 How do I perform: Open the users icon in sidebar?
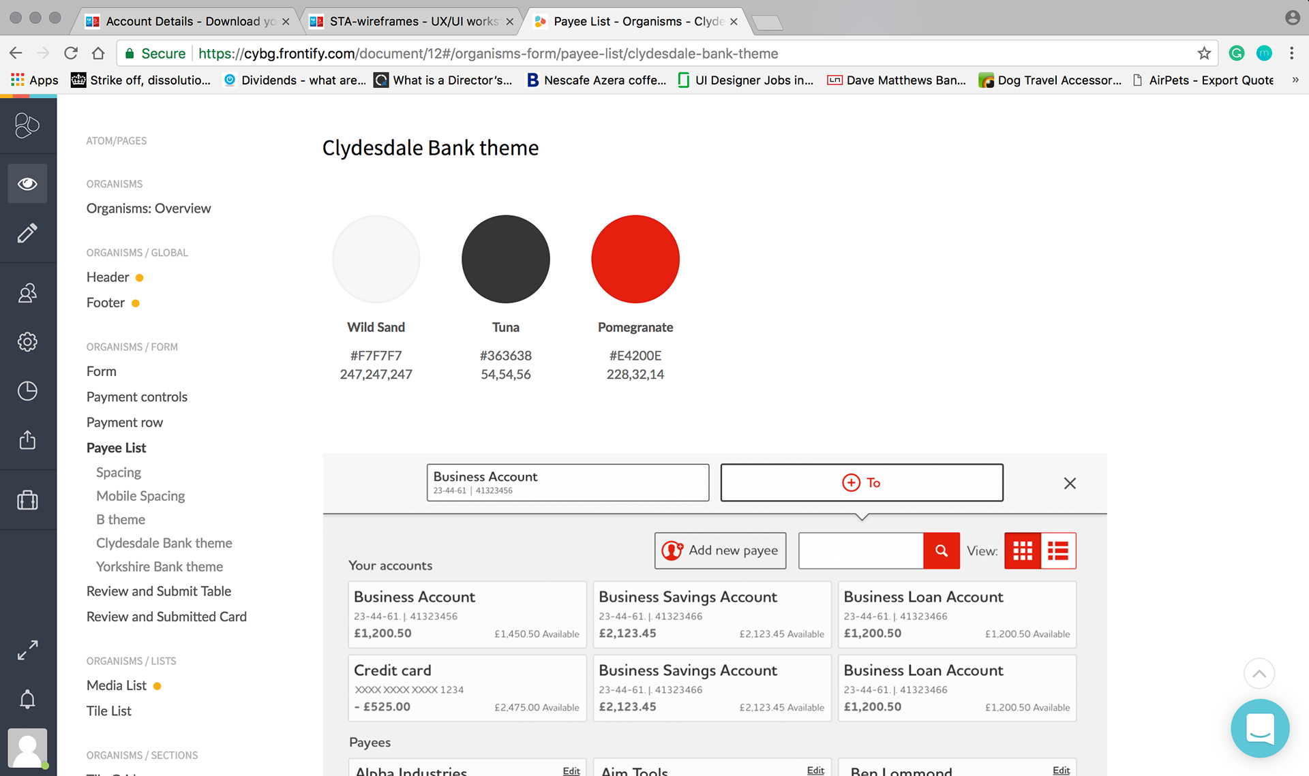tap(27, 293)
